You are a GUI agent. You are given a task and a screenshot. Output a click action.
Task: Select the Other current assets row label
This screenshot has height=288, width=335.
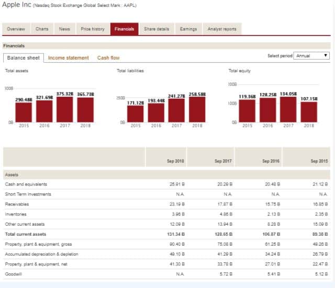[25, 224]
